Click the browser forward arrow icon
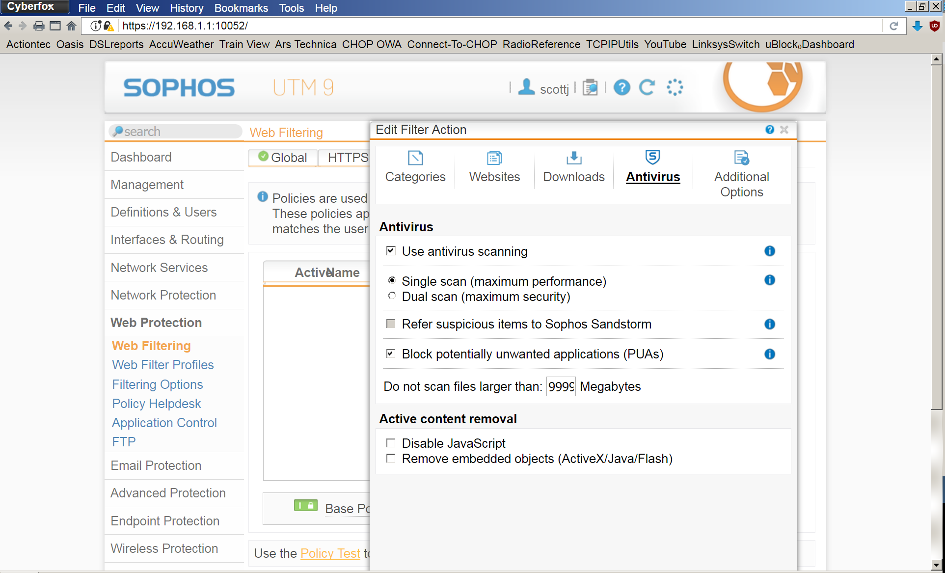945x573 pixels. point(23,26)
